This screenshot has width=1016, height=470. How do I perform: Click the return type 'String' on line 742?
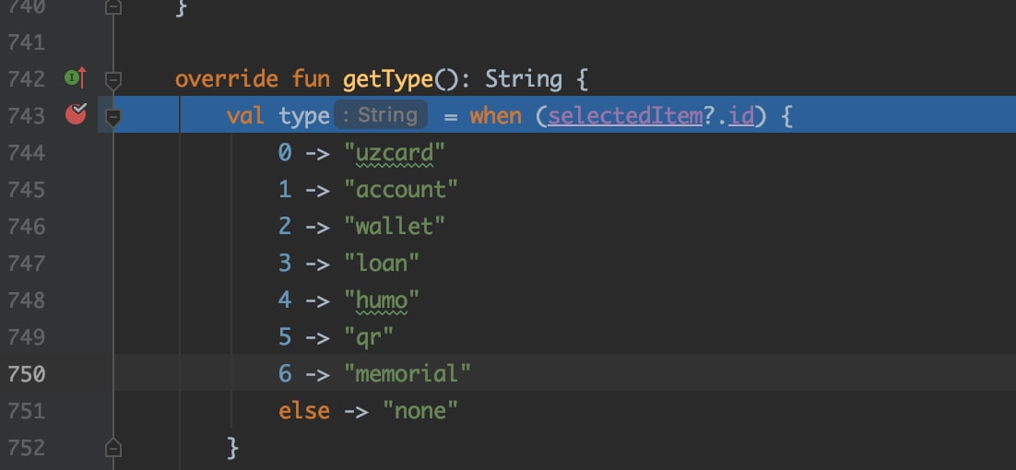click(x=524, y=79)
